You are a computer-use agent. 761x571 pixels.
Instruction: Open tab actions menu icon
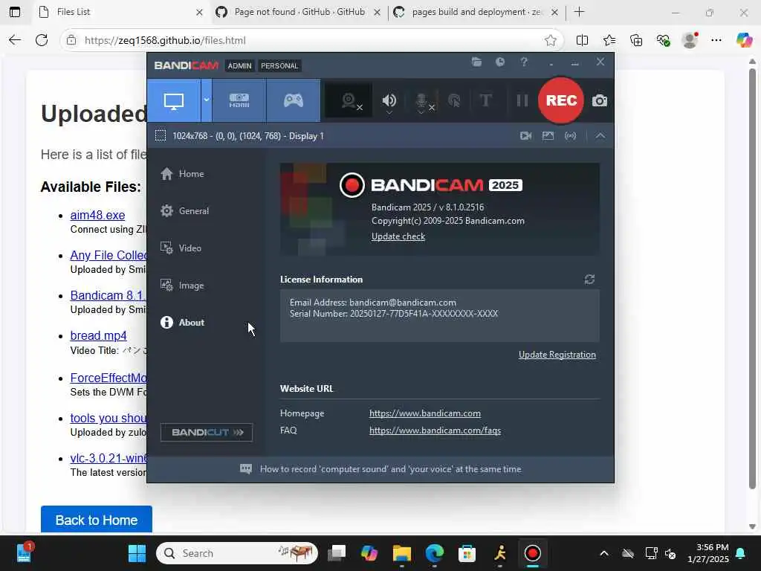point(15,12)
